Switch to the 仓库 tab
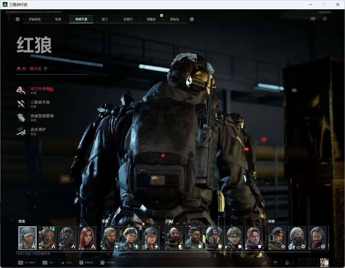 coord(58,19)
